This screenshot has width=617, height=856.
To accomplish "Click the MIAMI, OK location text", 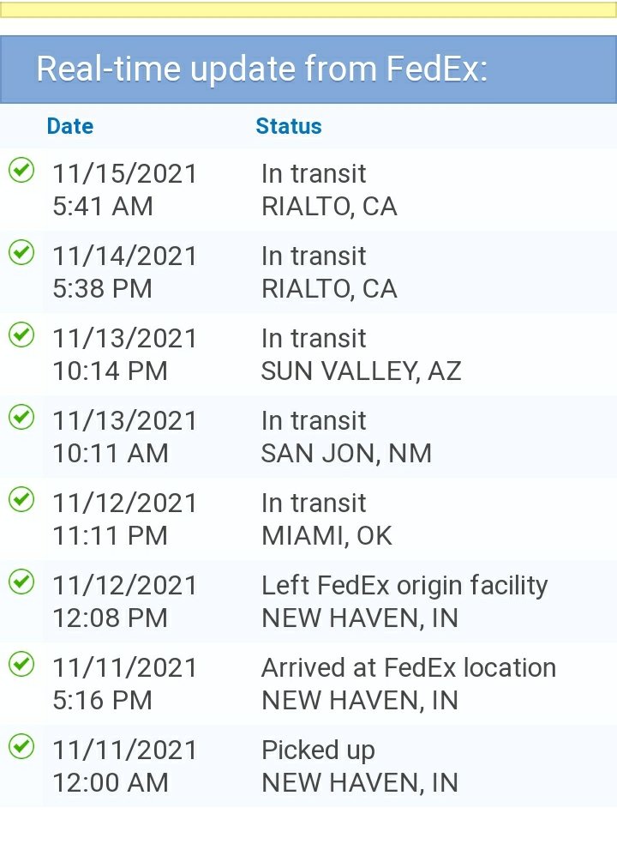I will 326,536.
